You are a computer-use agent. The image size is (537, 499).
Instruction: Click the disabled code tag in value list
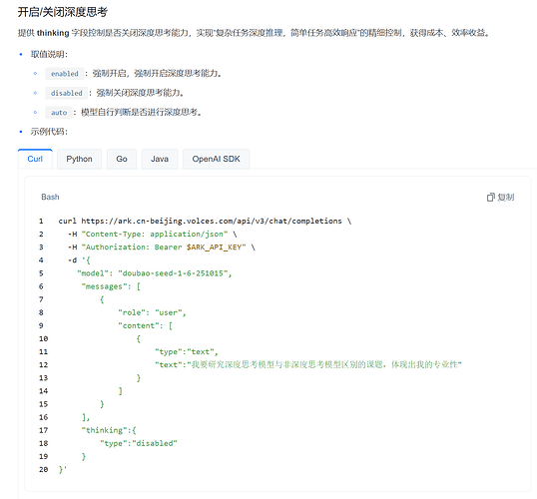pyautogui.click(x=67, y=93)
